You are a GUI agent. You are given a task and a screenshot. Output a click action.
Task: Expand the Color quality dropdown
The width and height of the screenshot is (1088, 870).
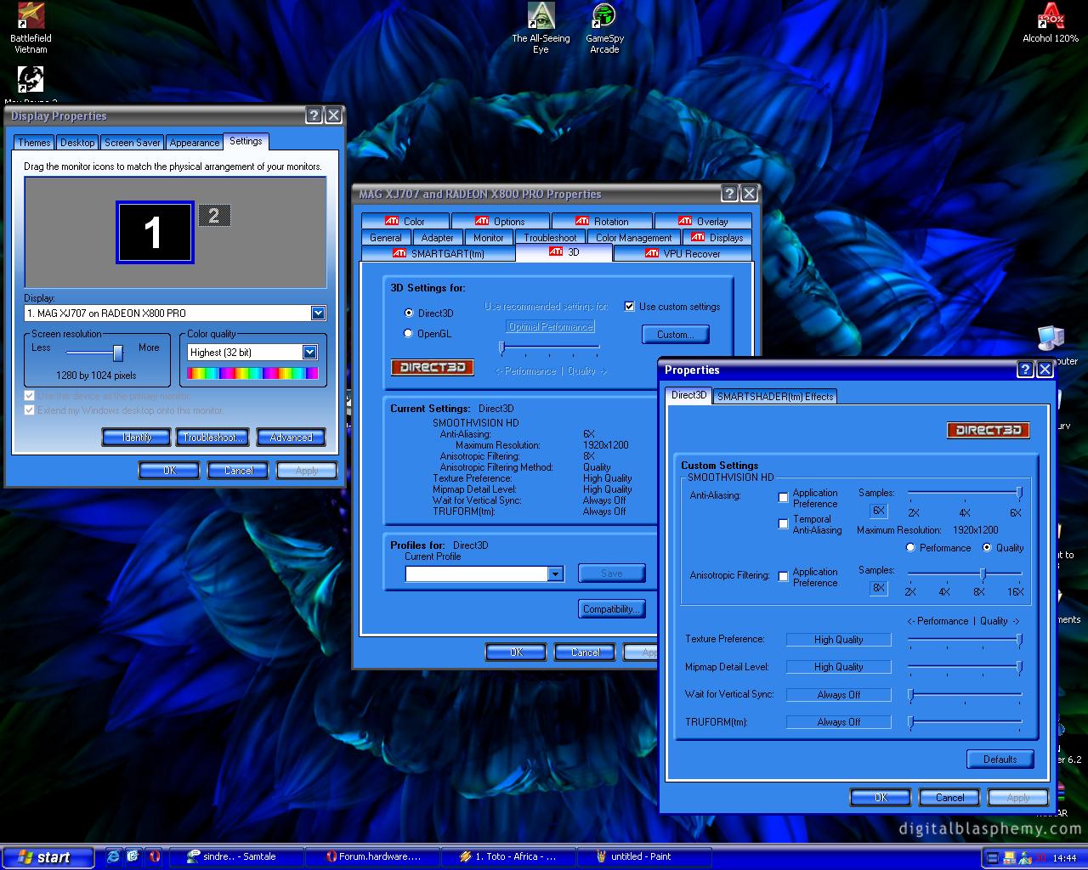[x=309, y=352]
